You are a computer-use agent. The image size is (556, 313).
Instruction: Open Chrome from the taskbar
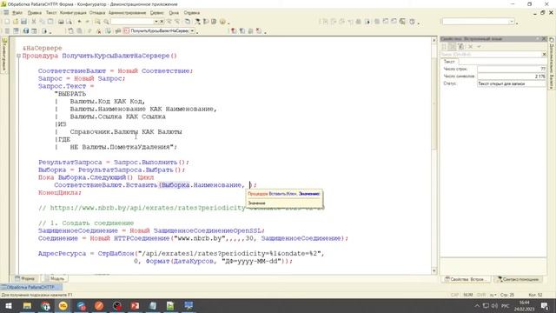[x=45, y=305]
